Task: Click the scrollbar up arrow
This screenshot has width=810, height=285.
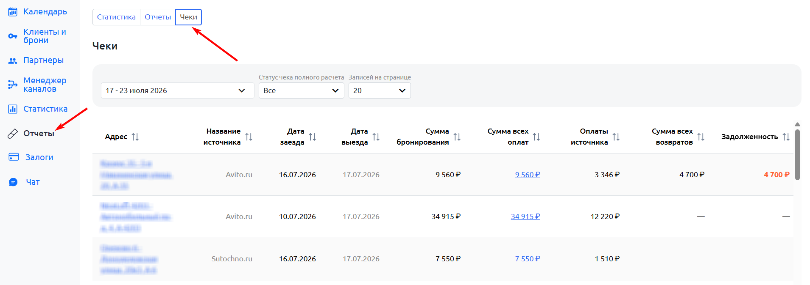Action: (x=797, y=124)
